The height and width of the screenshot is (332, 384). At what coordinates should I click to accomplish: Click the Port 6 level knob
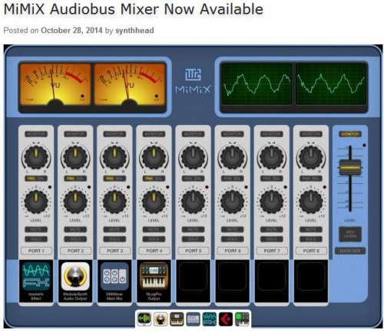point(233,202)
